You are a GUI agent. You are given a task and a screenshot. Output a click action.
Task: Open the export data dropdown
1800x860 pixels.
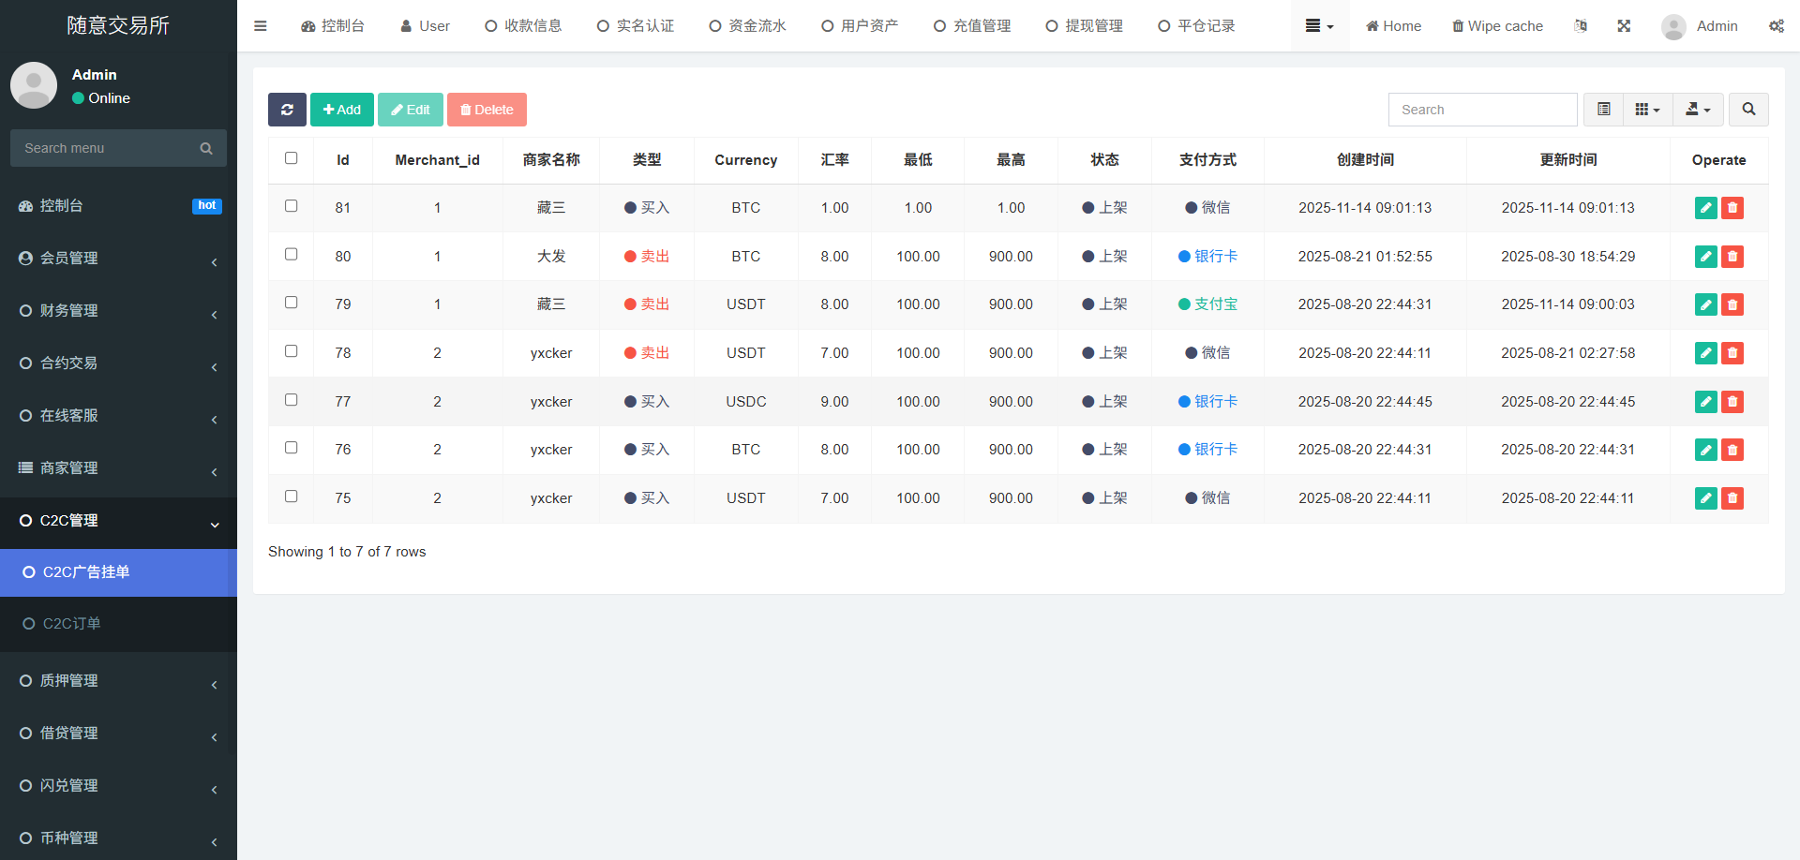point(1698,110)
